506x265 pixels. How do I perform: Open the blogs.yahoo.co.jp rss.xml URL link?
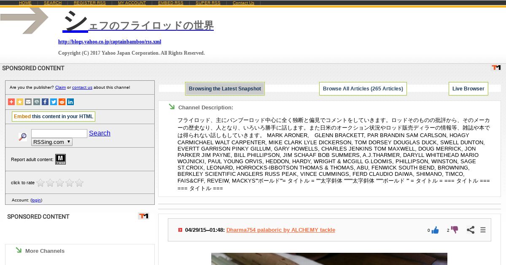(x=110, y=42)
